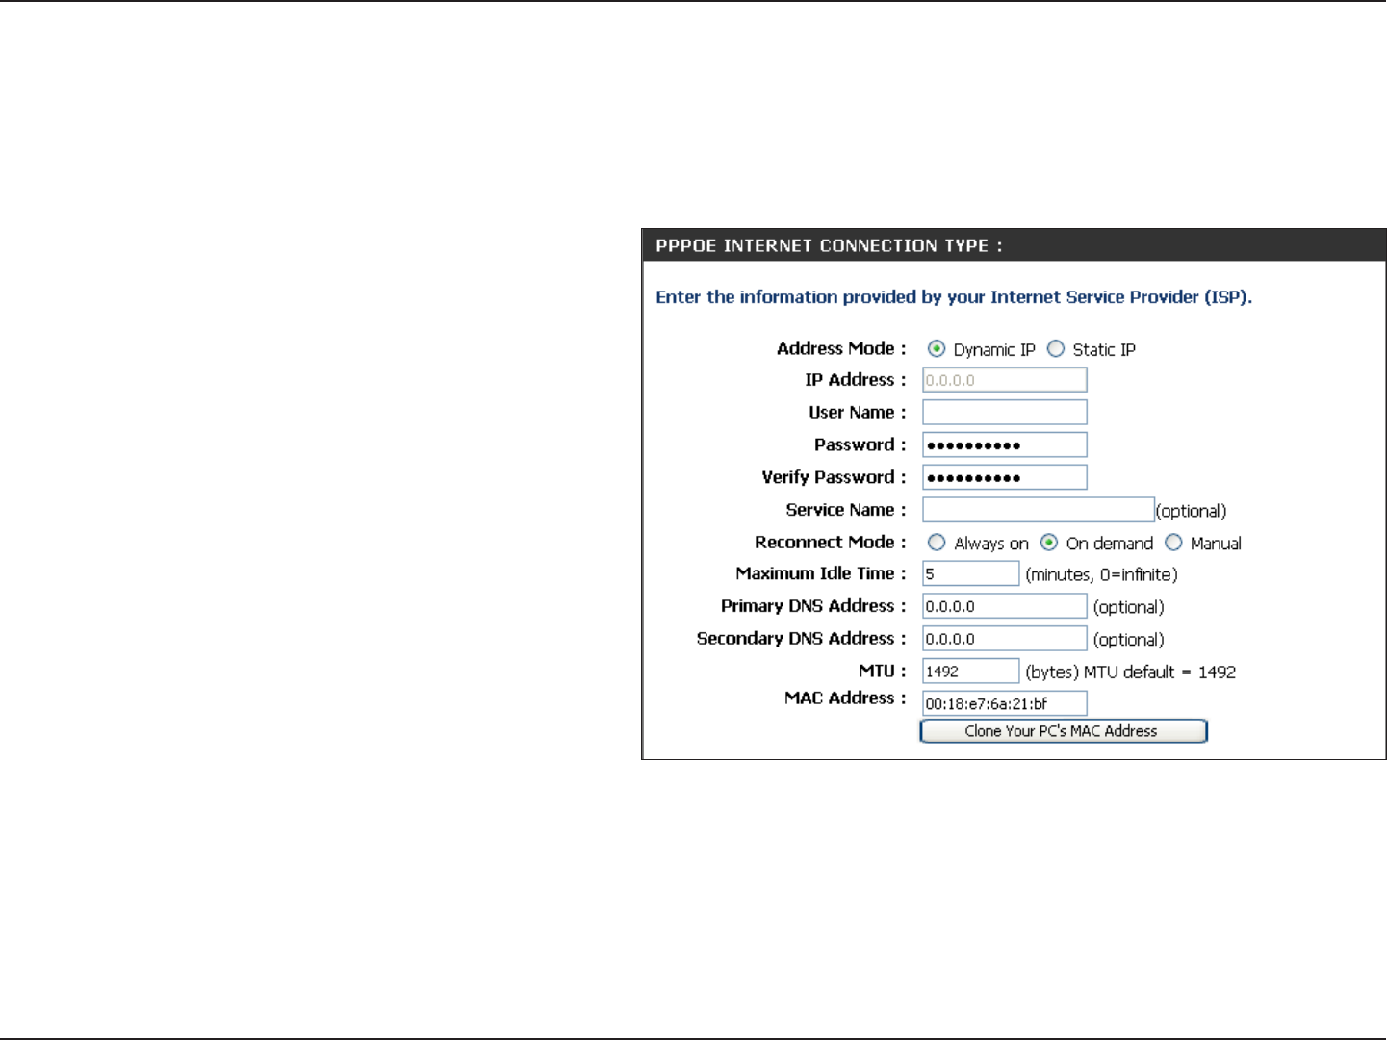Click Clone Your PC's MAC Address button
This screenshot has width=1387, height=1040.
(x=1064, y=731)
